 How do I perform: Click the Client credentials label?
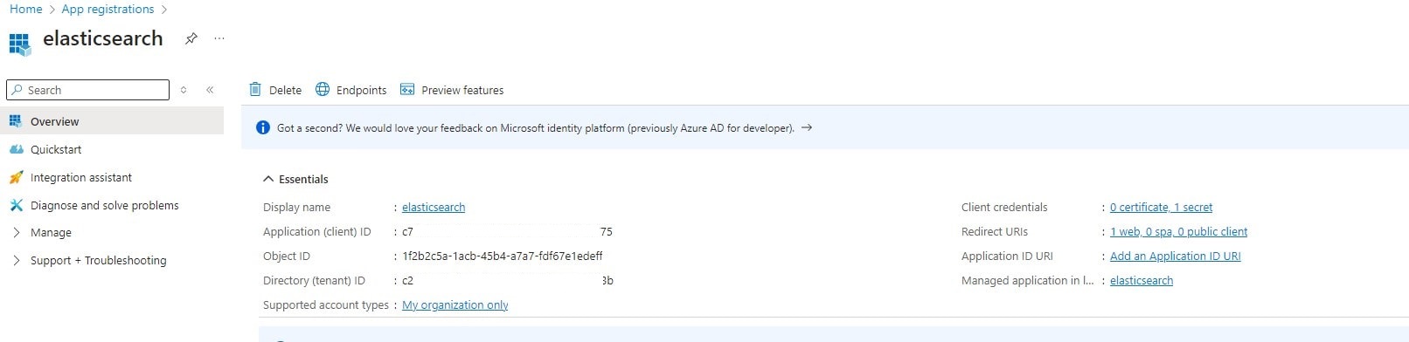tap(1004, 207)
